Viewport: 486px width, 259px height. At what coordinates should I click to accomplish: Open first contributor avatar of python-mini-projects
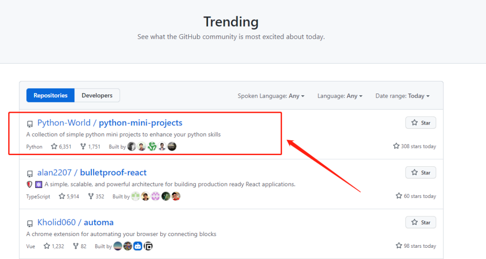coord(132,147)
